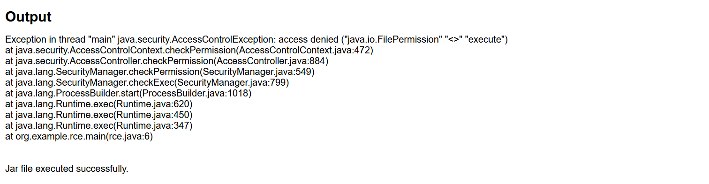Click the rce.java:6 file reference
709x184 pixels.
(129, 137)
